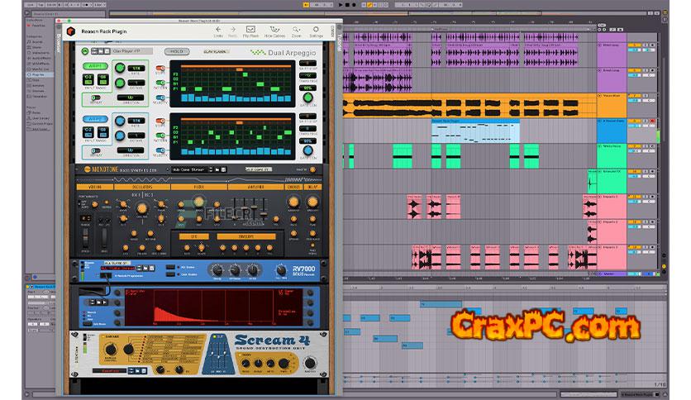This screenshot has height=400, width=691.
Task: Click Monotone Master volume knob
Action: [x=312, y=169]
